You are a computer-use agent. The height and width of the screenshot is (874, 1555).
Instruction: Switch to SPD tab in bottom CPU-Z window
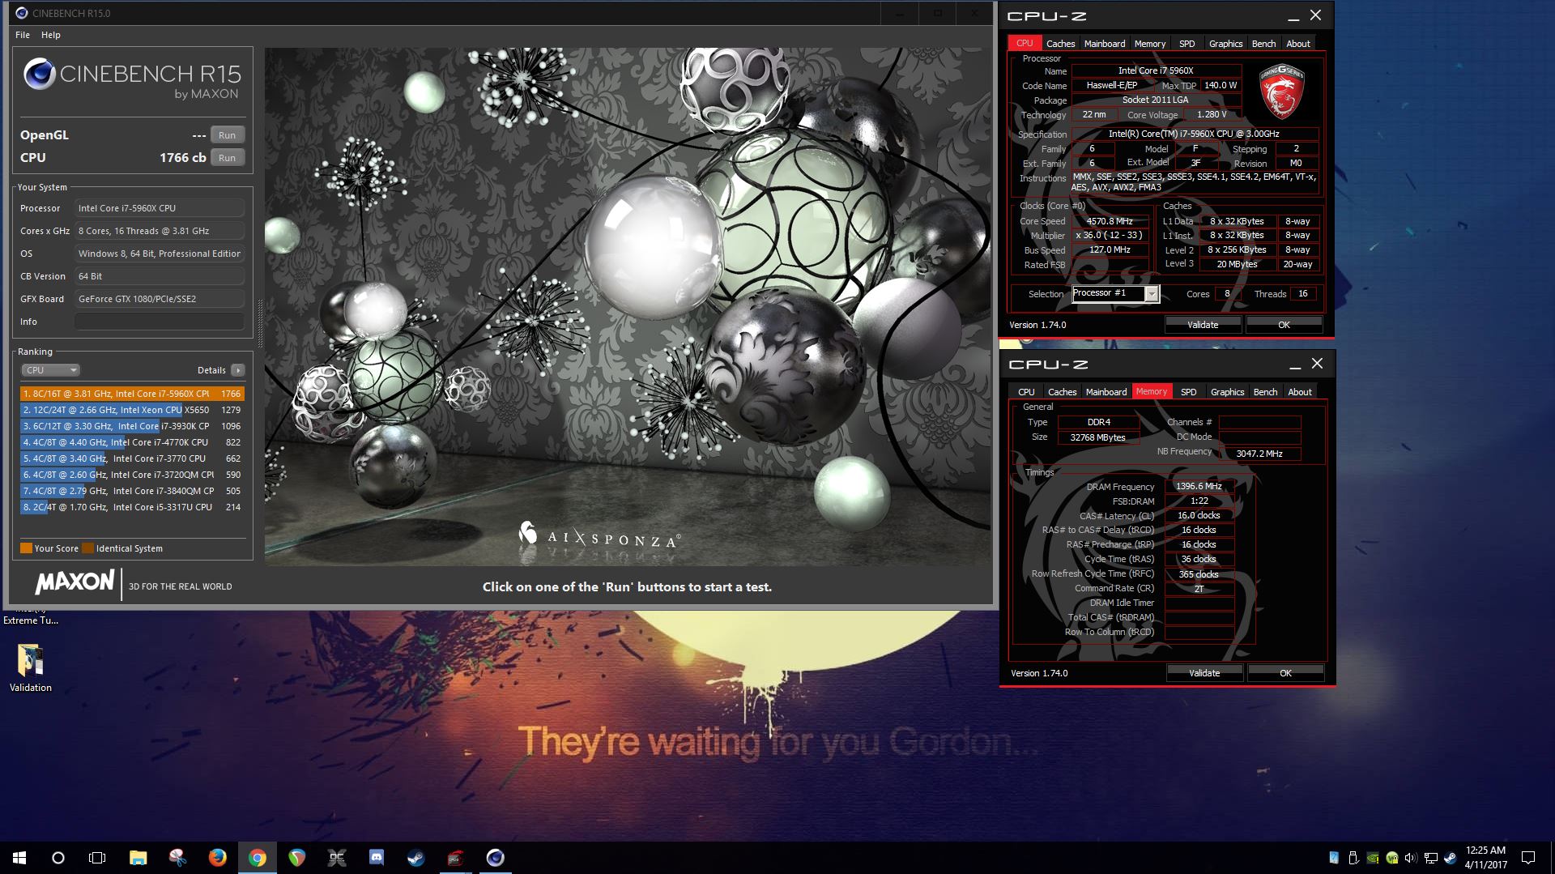pos(1189,392)
